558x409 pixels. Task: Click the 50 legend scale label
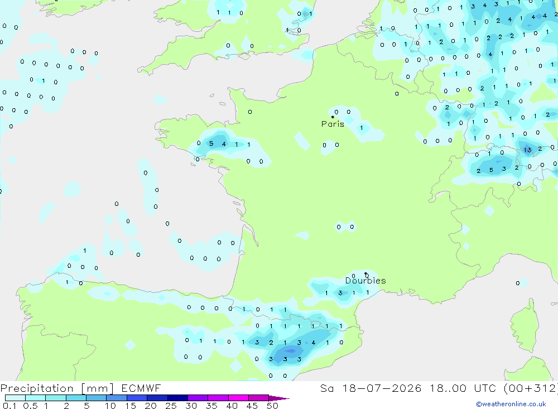[272, 406]
